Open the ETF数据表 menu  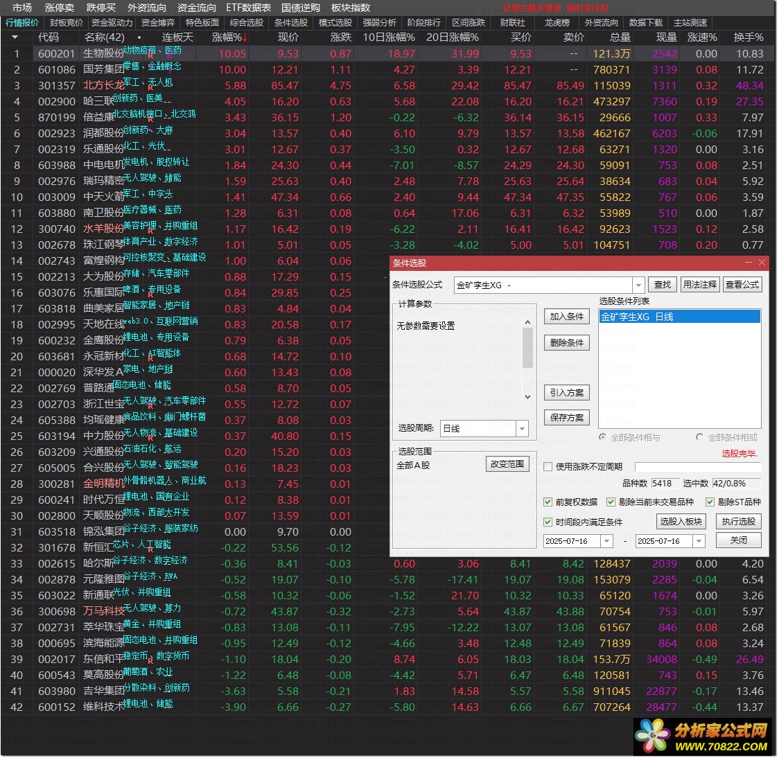tap(248, 8)
